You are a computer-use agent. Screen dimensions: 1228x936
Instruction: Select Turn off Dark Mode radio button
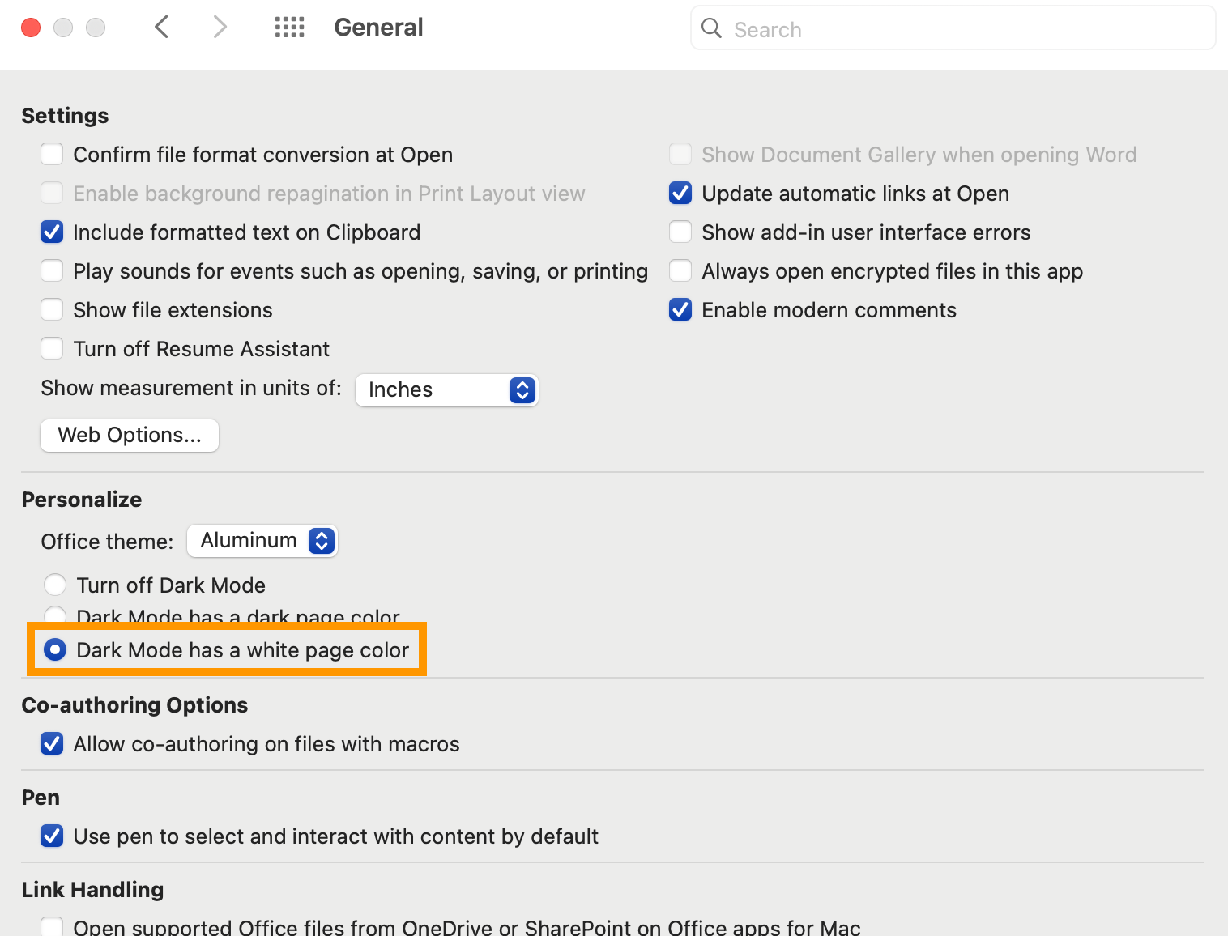pyautogui.click(x=55, y=585)
